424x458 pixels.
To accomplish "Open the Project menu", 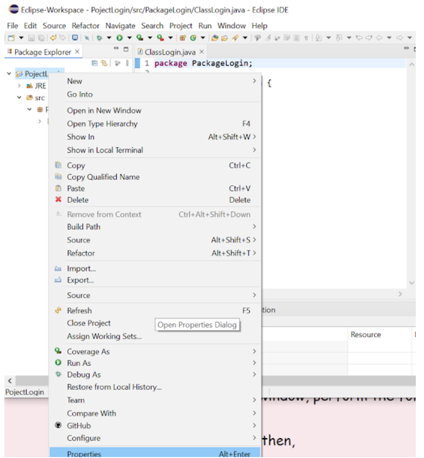I will tap(181, 25).
